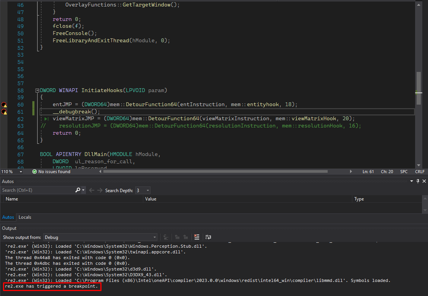Viewport: 428px width, 296px height.
Task: Collapse the InitiateHooks function outline
Action: click(x=37, y=91)
